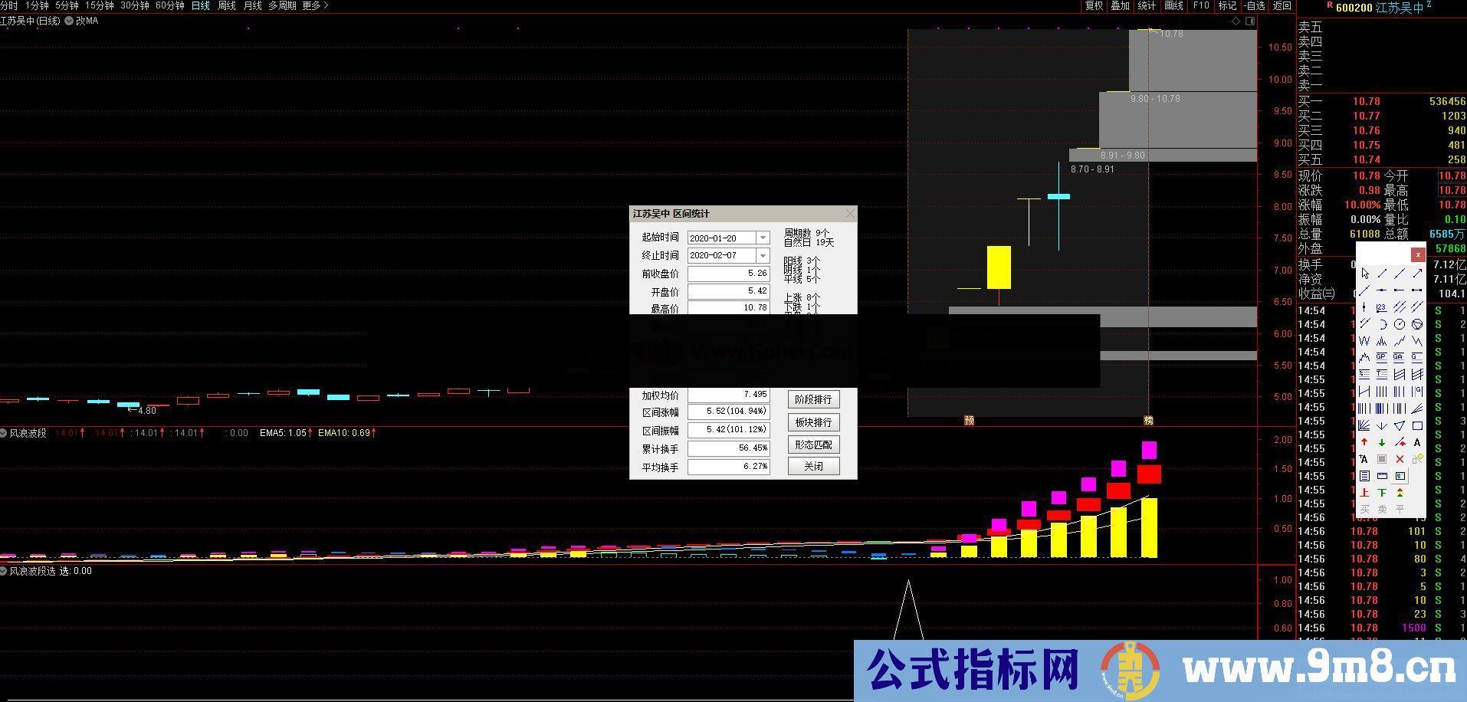Screen dimensions: 1467x702
Task: Click the 板块排行 button
Action: [813, 422]
